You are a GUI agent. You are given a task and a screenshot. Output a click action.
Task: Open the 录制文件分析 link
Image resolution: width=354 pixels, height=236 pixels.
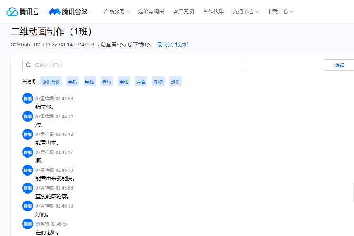(x=173, y=45)
